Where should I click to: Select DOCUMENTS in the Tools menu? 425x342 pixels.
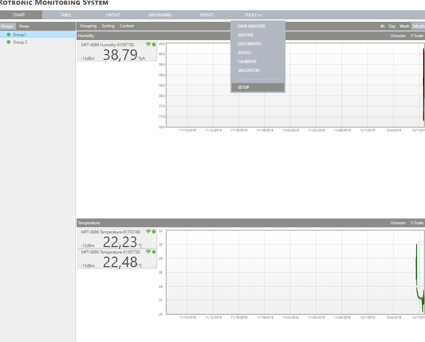pyautogui.click(x=249, y=44)
